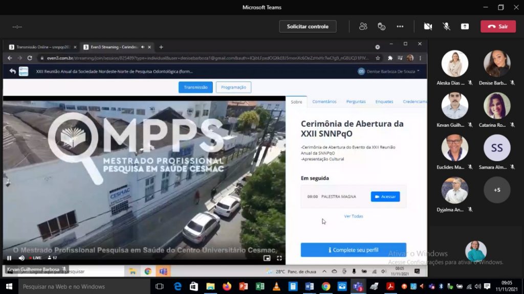Select Transmissão button

tap(195, 87)
